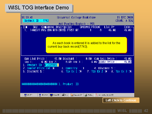
Task: Select the highlighted Buyback ID 7743 field
Action: (x=36, y=21)
